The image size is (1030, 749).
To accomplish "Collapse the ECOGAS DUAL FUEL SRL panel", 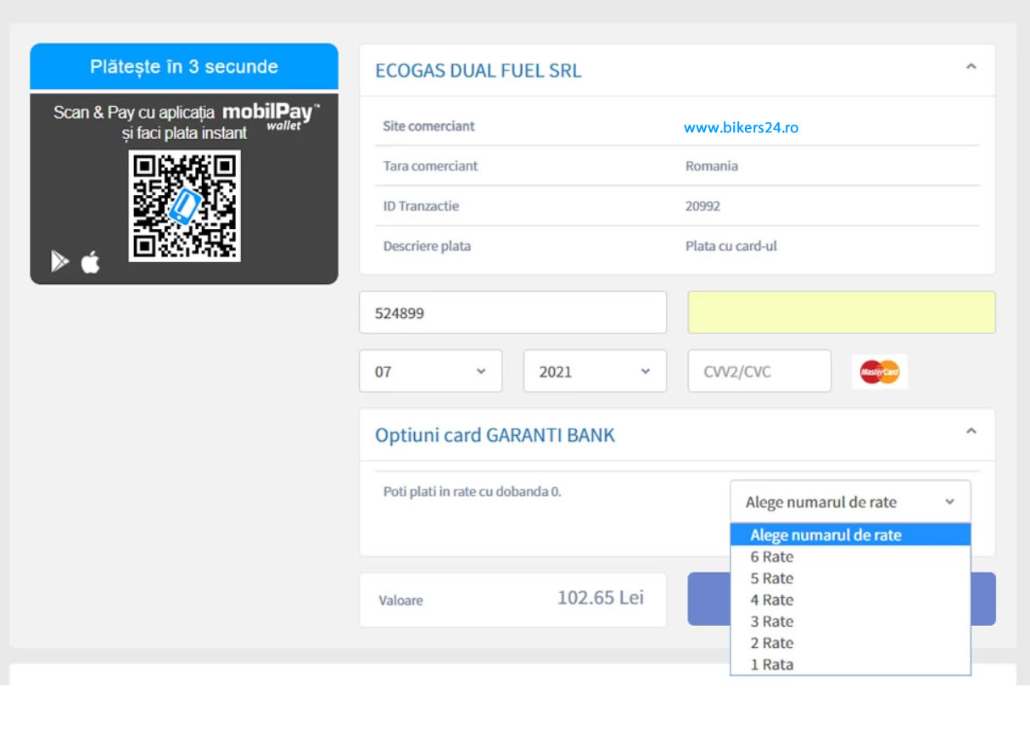I will click(x=971, y=67).
